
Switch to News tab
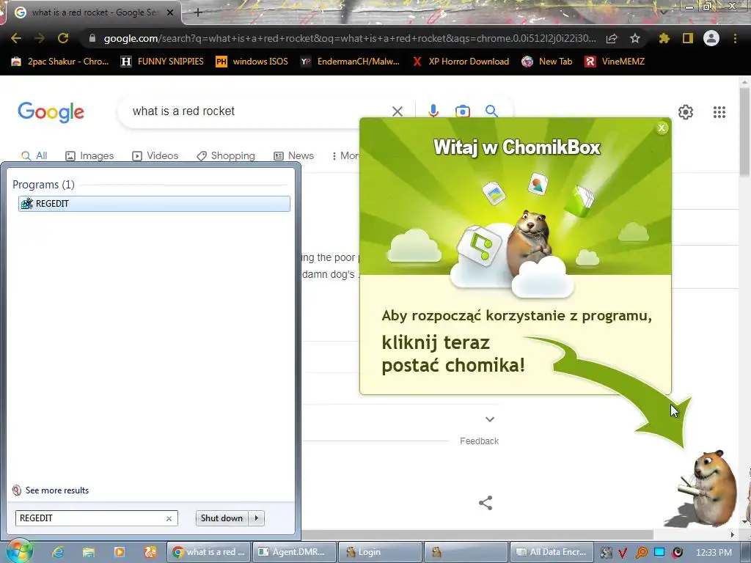pos(293,155)
